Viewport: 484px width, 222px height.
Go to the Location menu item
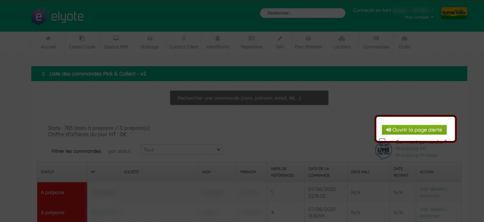342,43
